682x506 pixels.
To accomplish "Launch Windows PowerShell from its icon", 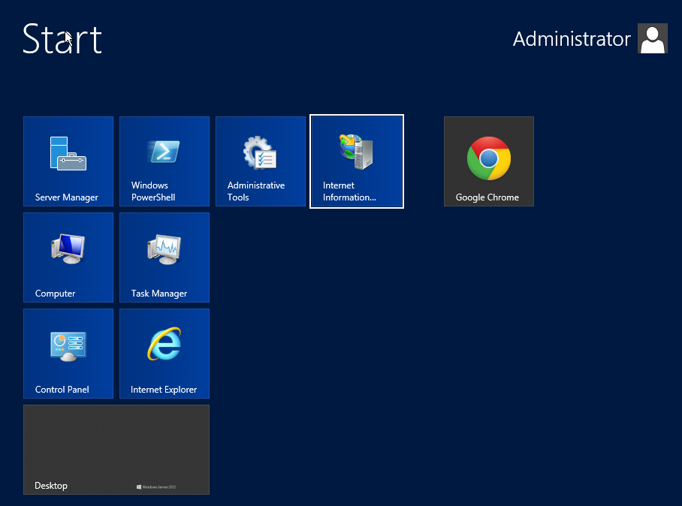I will [164, 151].
